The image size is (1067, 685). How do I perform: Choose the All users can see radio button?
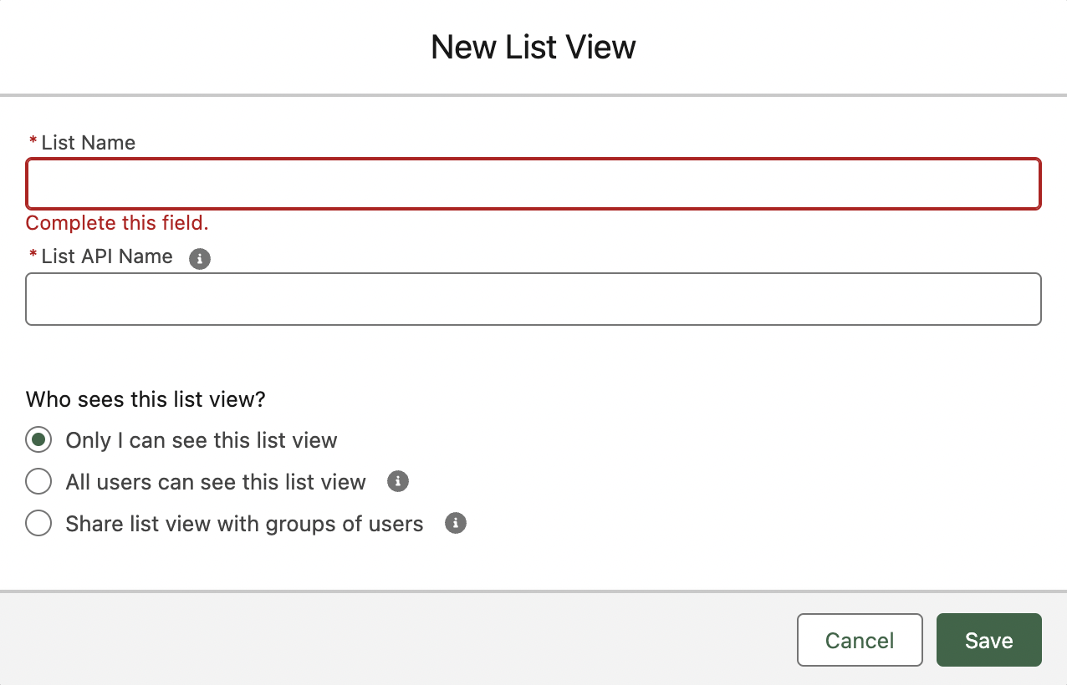38,482
